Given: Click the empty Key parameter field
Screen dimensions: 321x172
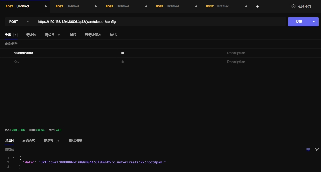Looking at the screenshot, I should pyautogui.click(x=63, y=62).
